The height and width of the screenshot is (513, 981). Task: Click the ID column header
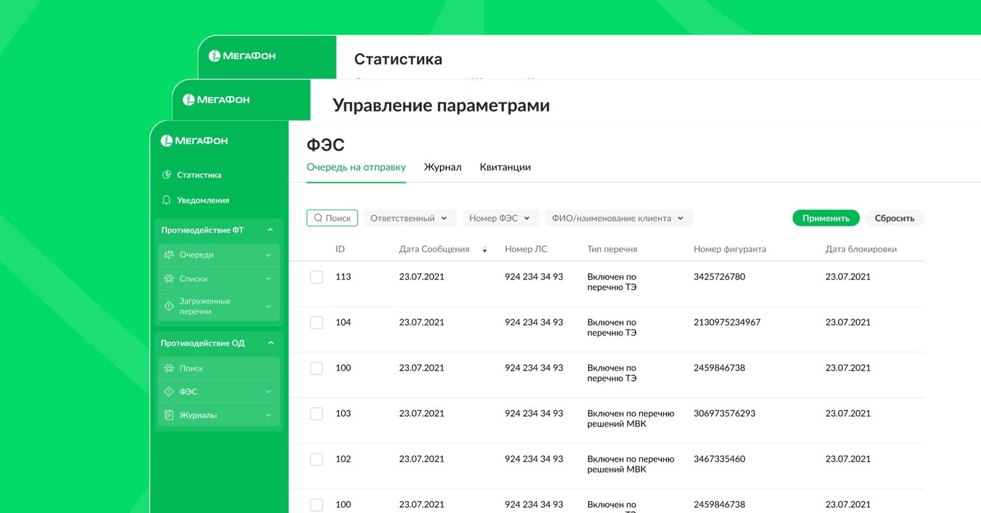(340, 249)
